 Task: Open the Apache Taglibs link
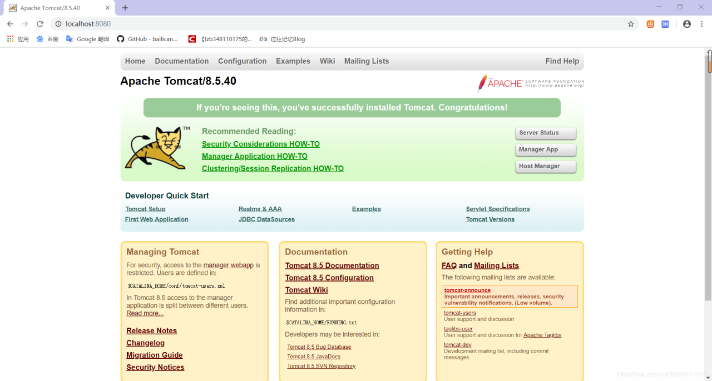(542, 335)
